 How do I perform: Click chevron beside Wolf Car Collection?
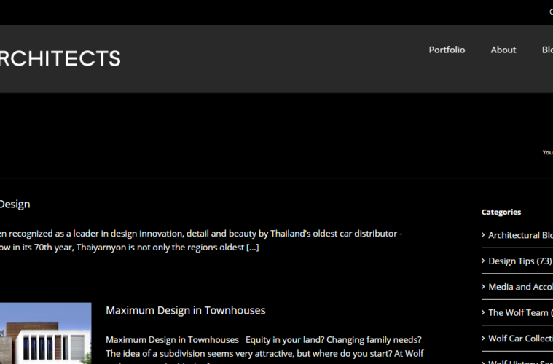(x=484, y=338)
